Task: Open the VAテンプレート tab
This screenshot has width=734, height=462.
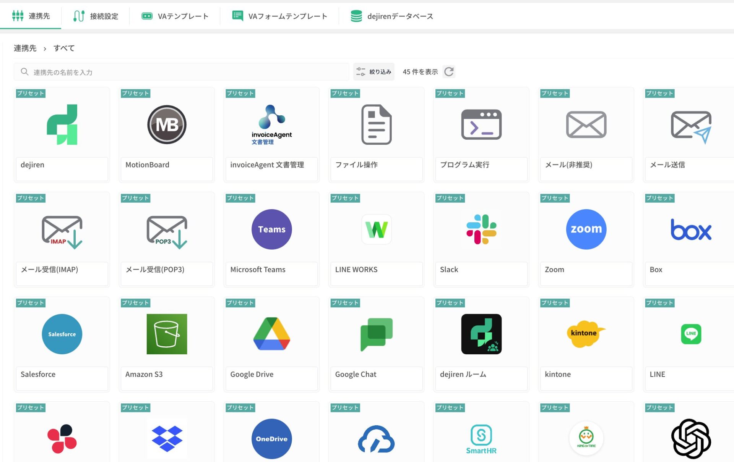Action: pyautogui.click(x=175, y=16)
